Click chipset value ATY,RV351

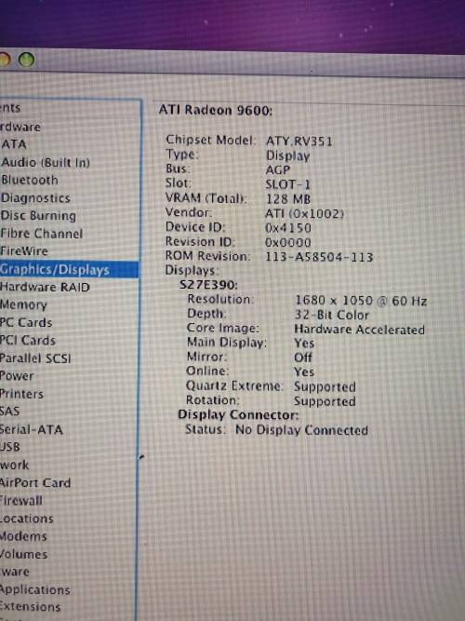coord(299,142)
